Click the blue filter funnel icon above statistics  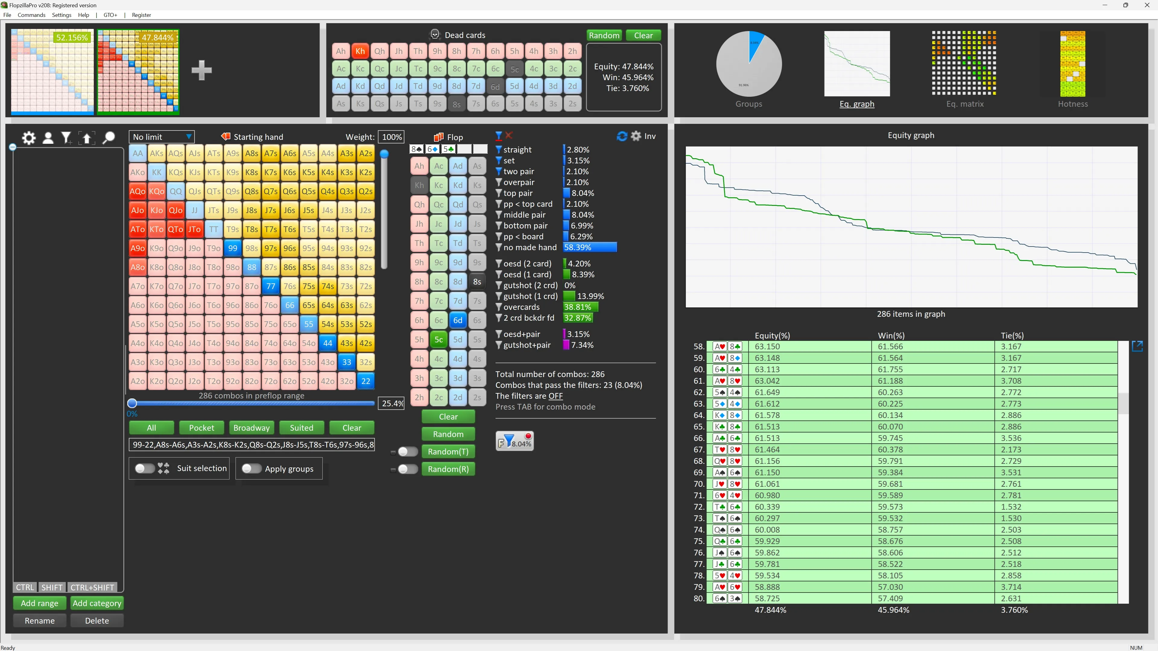[498, 135]
